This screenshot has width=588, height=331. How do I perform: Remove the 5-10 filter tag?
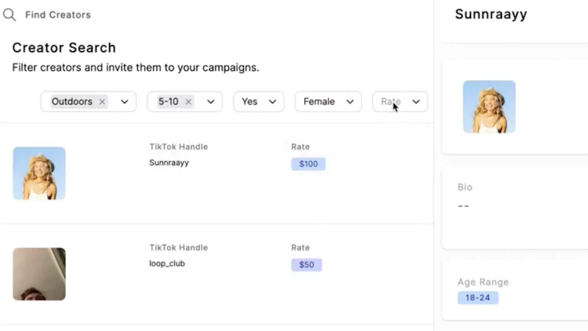tap(188, 102)
